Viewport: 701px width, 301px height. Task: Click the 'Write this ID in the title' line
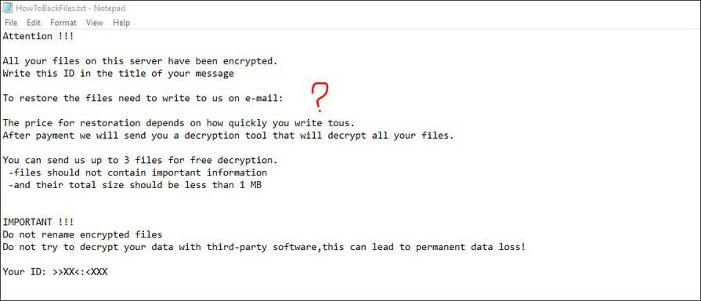pos(118,74)
